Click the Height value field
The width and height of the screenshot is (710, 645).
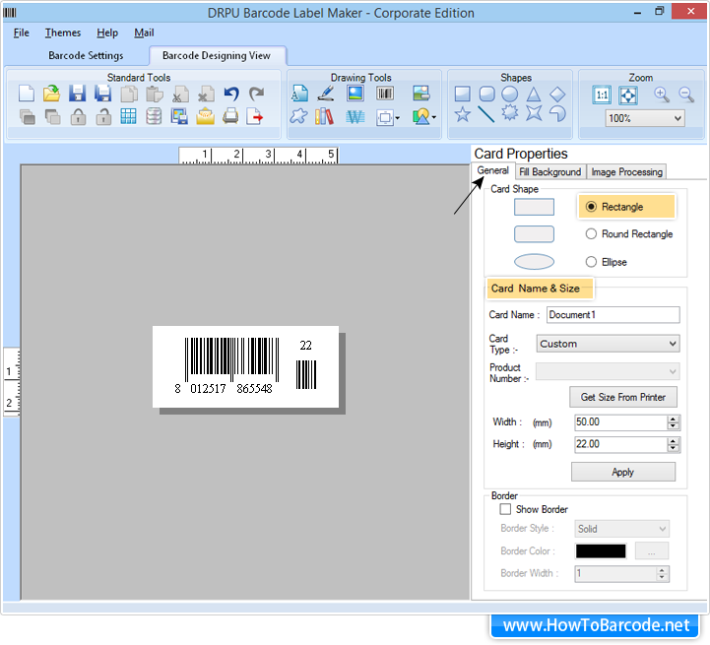[x=620, y=444]
